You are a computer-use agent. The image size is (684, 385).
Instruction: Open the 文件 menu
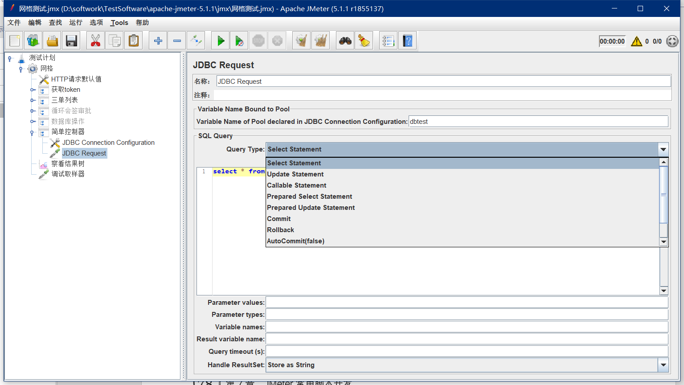14,23
